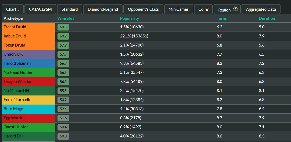
Task: Open the Standard format filter
Action: click(x=70, y=9)
